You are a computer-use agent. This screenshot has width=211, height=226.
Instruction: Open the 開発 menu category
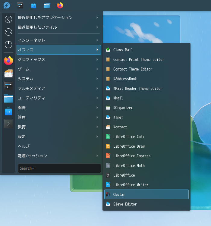tap(59, 108)
